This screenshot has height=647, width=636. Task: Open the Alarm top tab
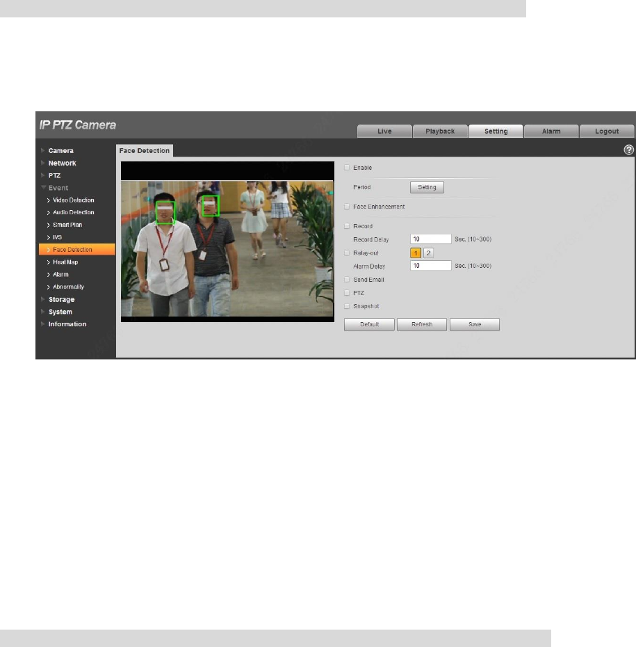[x=551, y=131]
